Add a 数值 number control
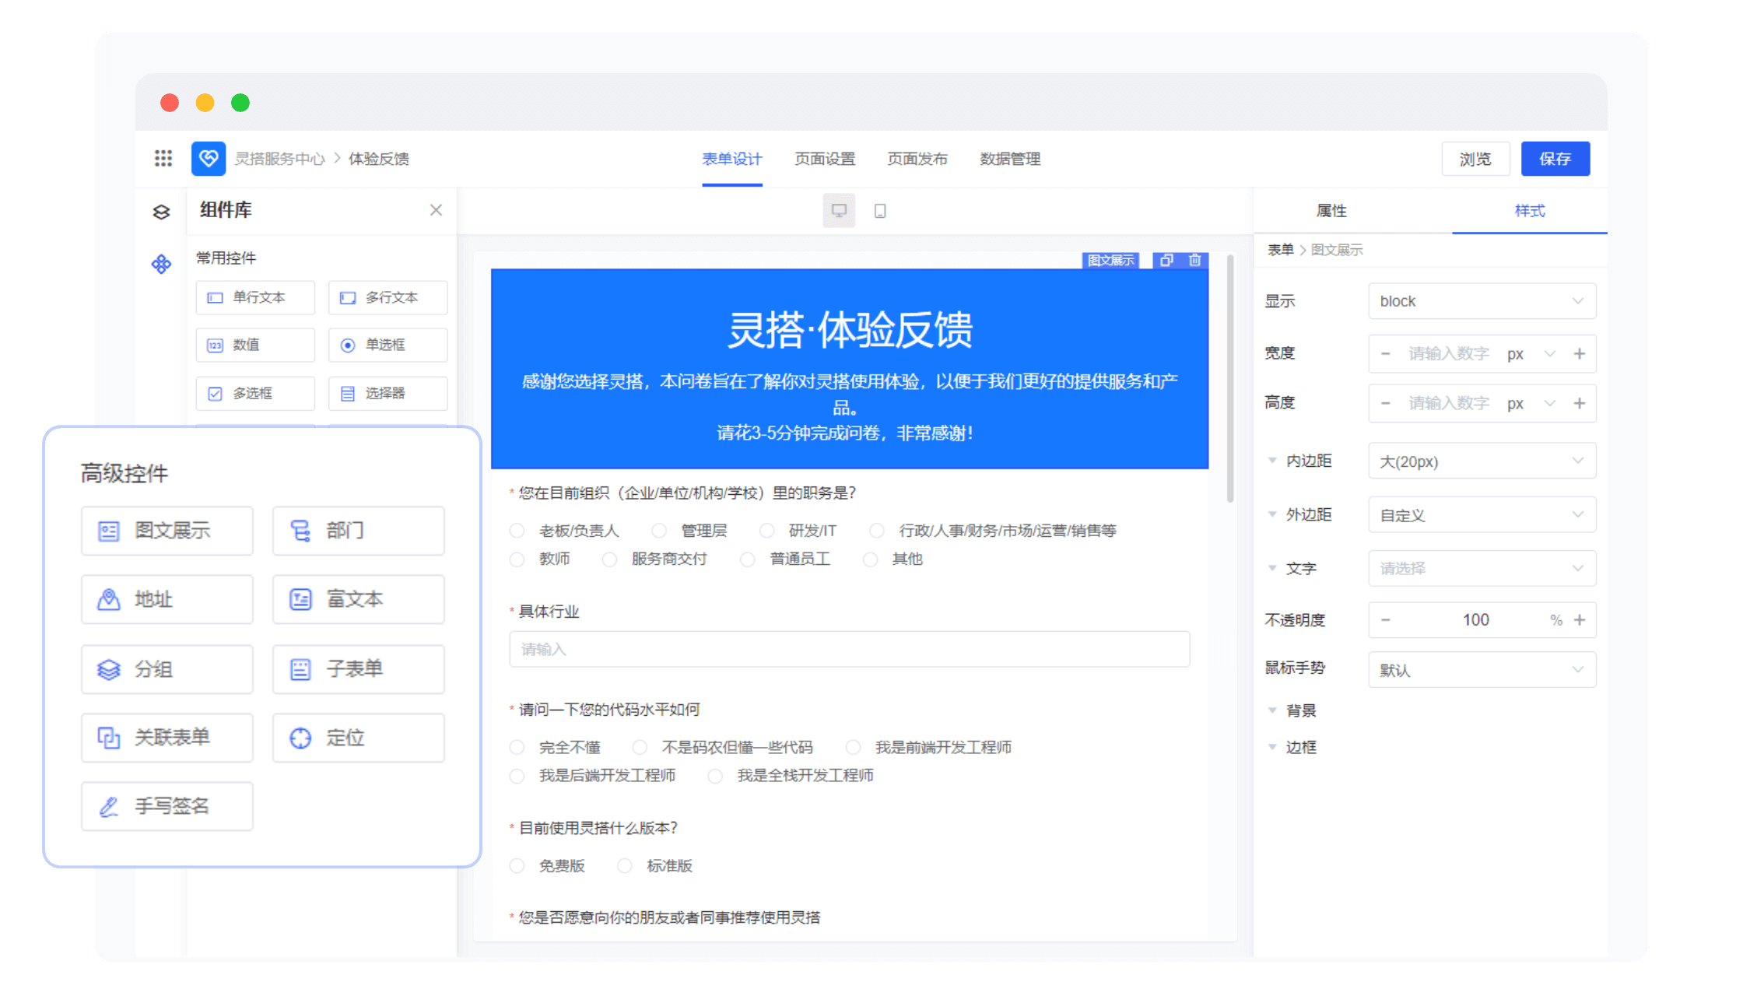The height and width of the screenshot is (996, 1743). (x=255, y=345)
